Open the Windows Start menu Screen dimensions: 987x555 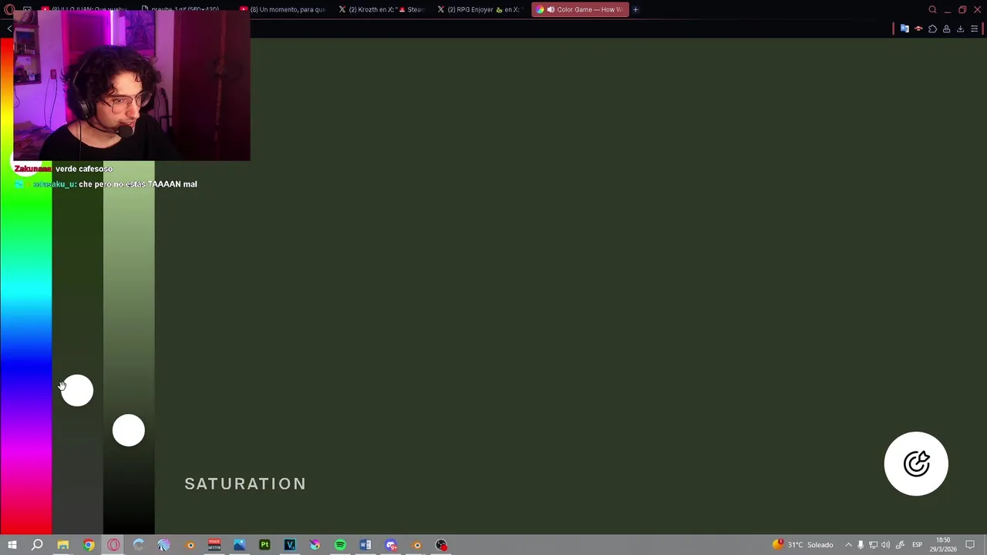12,545
